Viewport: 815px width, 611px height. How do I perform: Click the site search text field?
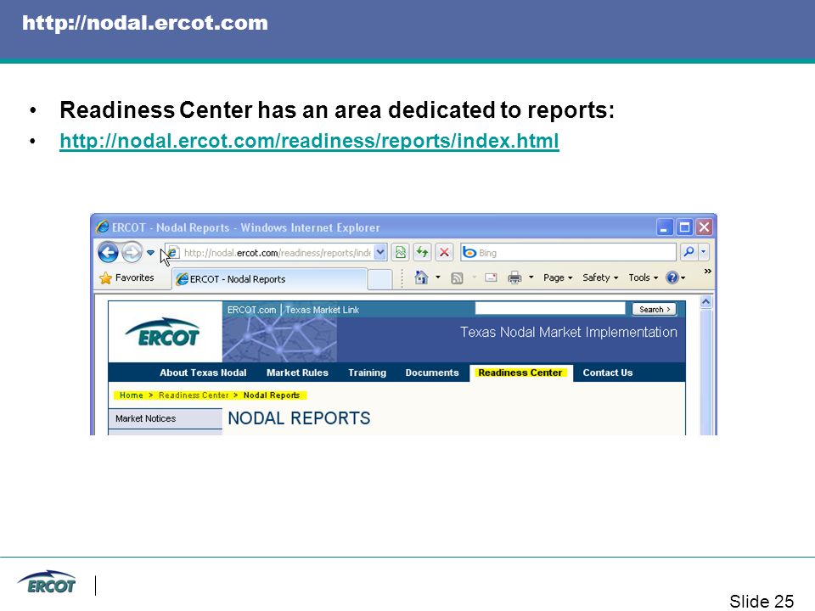(550, 309)
